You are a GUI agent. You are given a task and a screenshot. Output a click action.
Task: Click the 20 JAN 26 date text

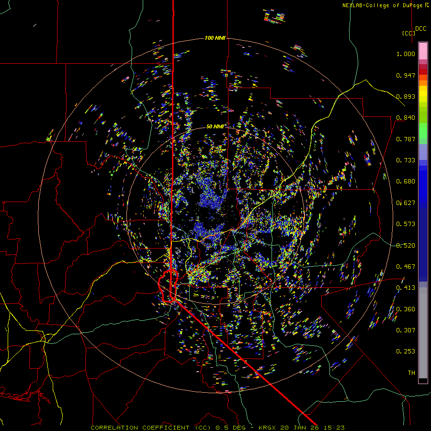point(299,428)
